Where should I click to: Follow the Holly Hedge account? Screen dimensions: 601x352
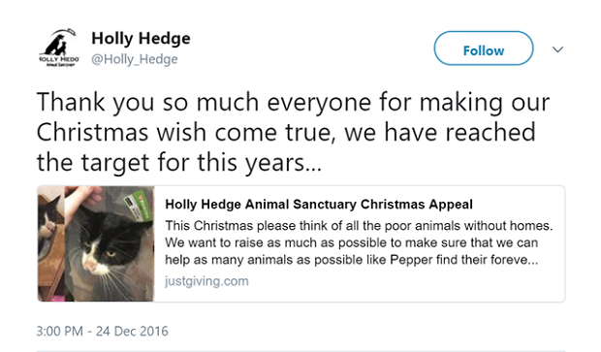(x=484, y=48)
